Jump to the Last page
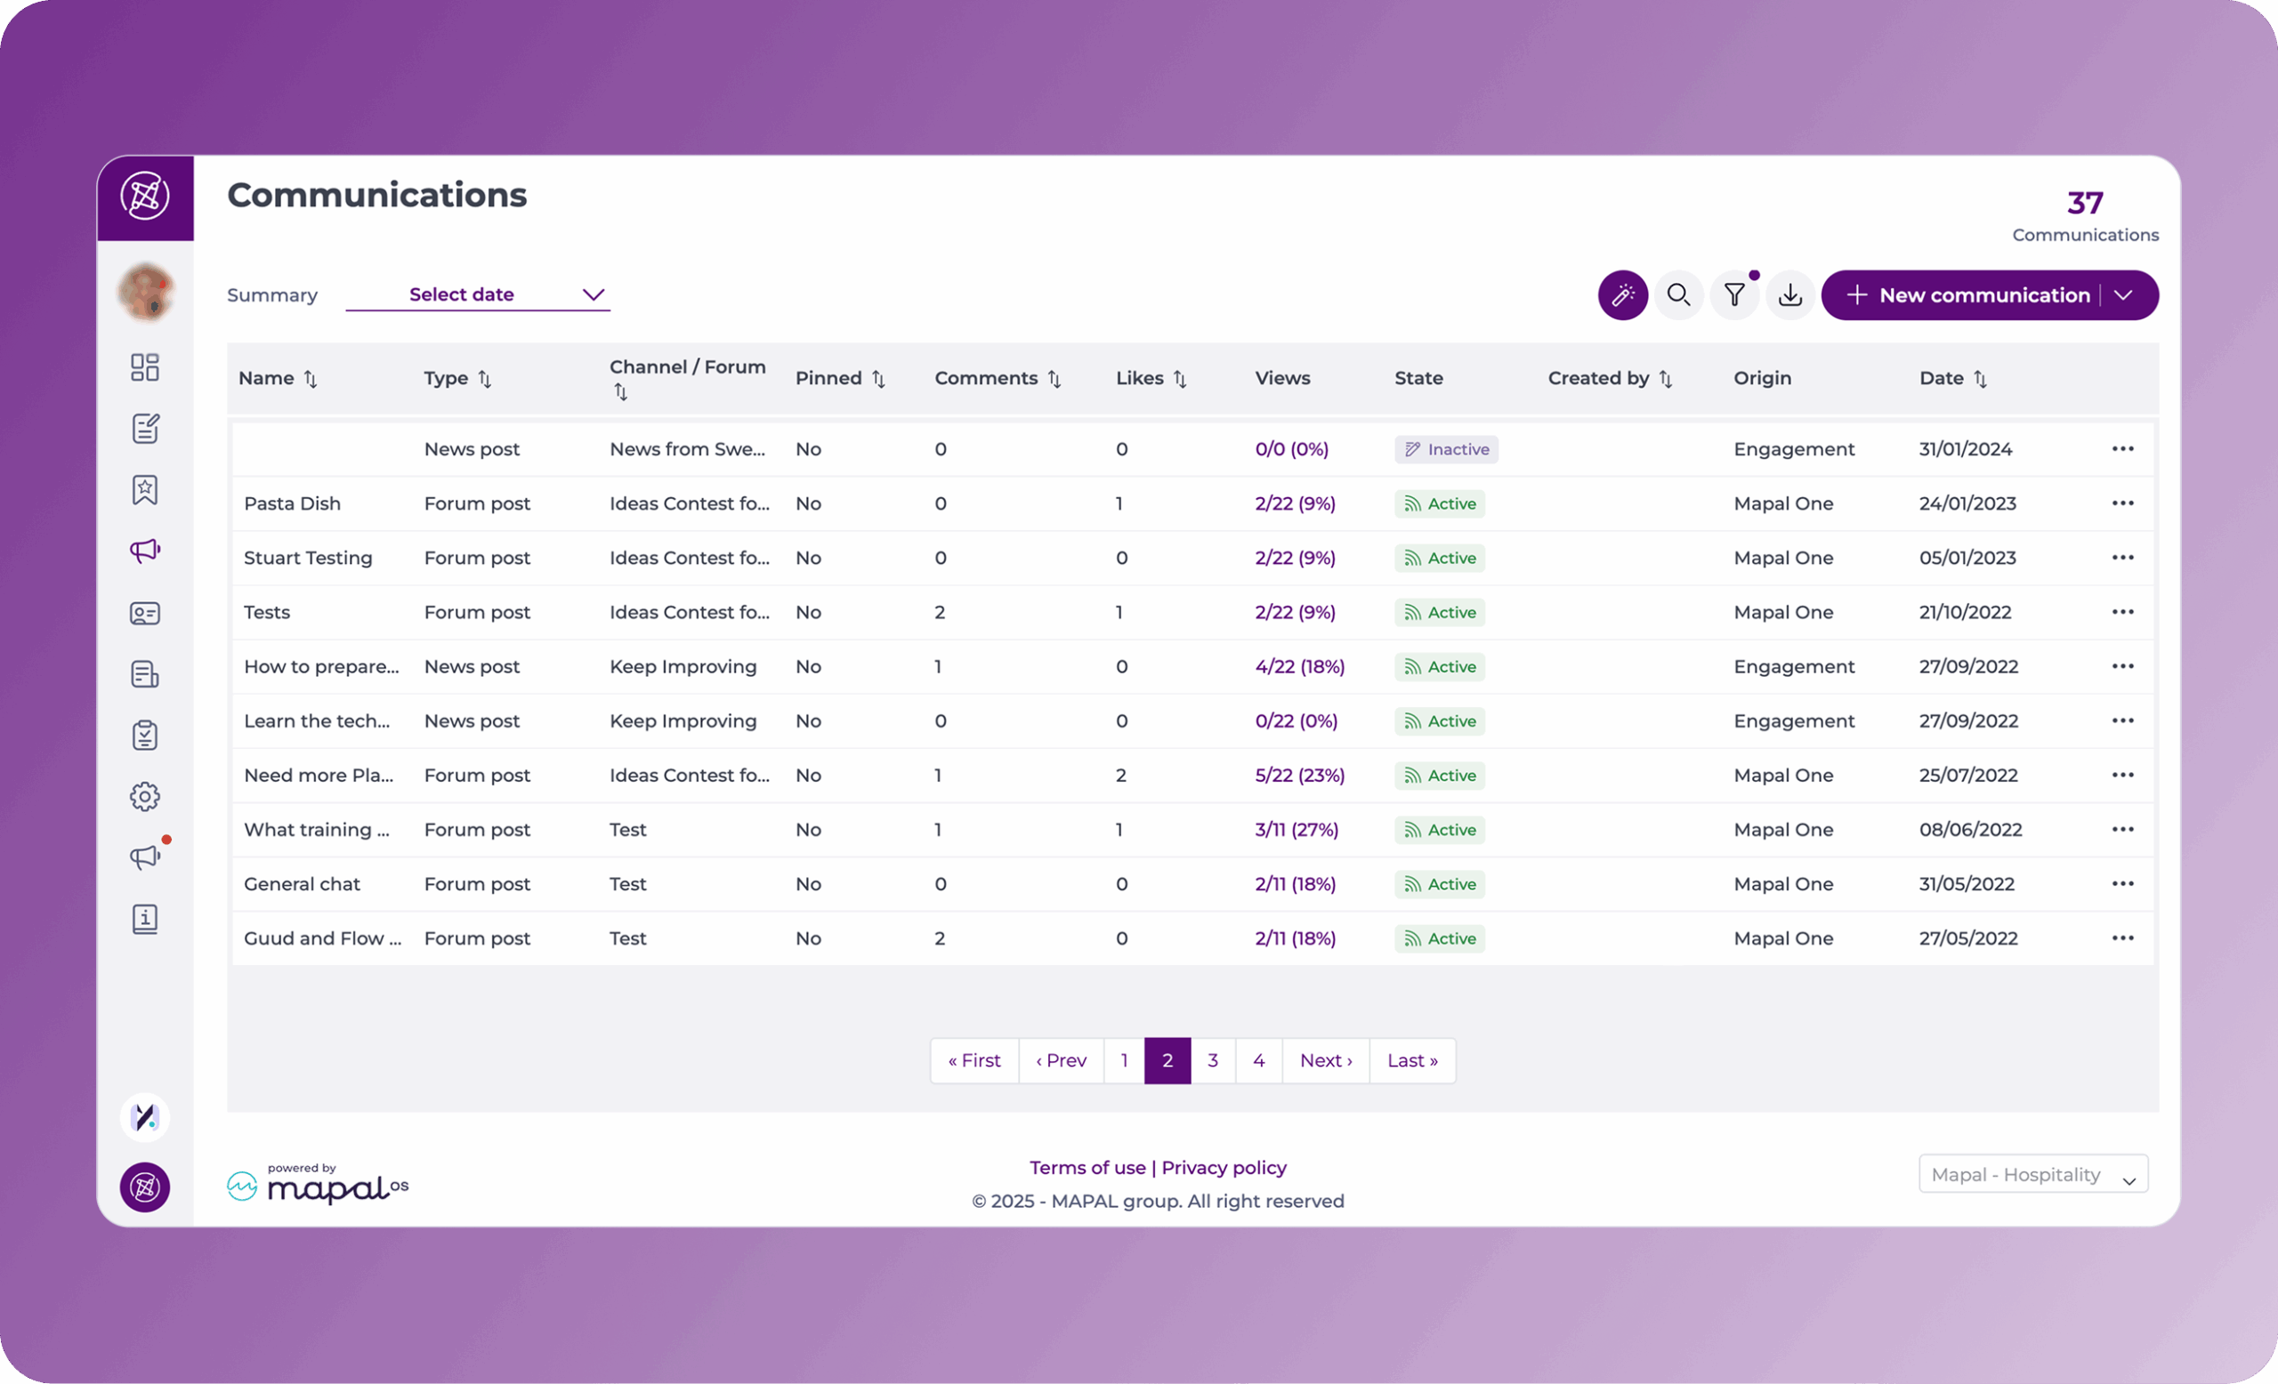The height and width of the screenshot is (1384, 2278). click(x=1413, y=1059)
